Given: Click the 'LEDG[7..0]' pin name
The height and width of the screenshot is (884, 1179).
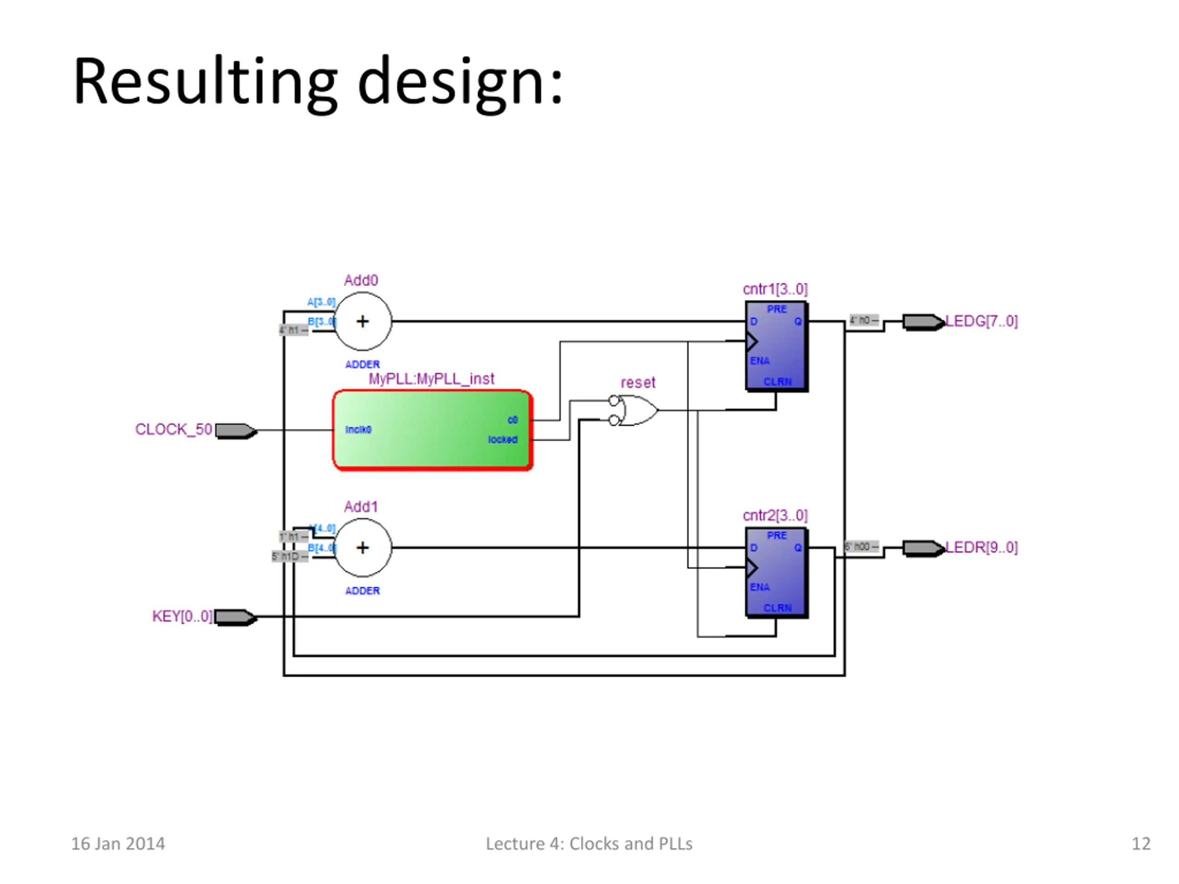Looking at the screenshot, I should click(982, 321).
